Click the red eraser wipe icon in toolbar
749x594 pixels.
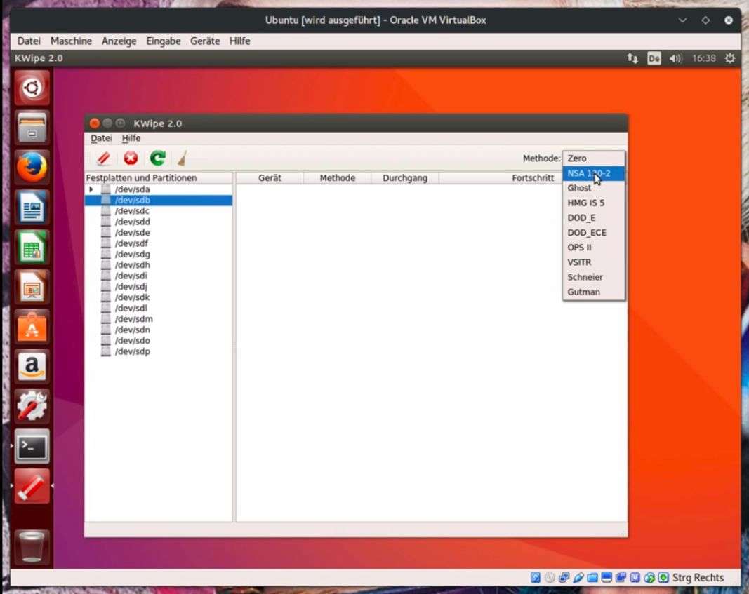pos(103,158)
